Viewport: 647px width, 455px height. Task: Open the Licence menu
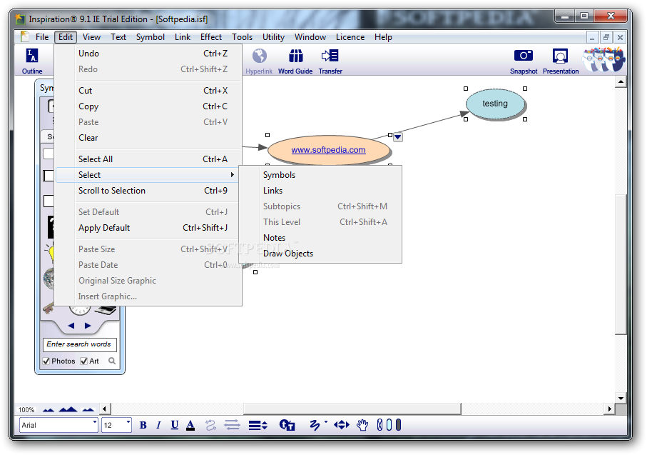pyautogui.click(x=350, y=37)
